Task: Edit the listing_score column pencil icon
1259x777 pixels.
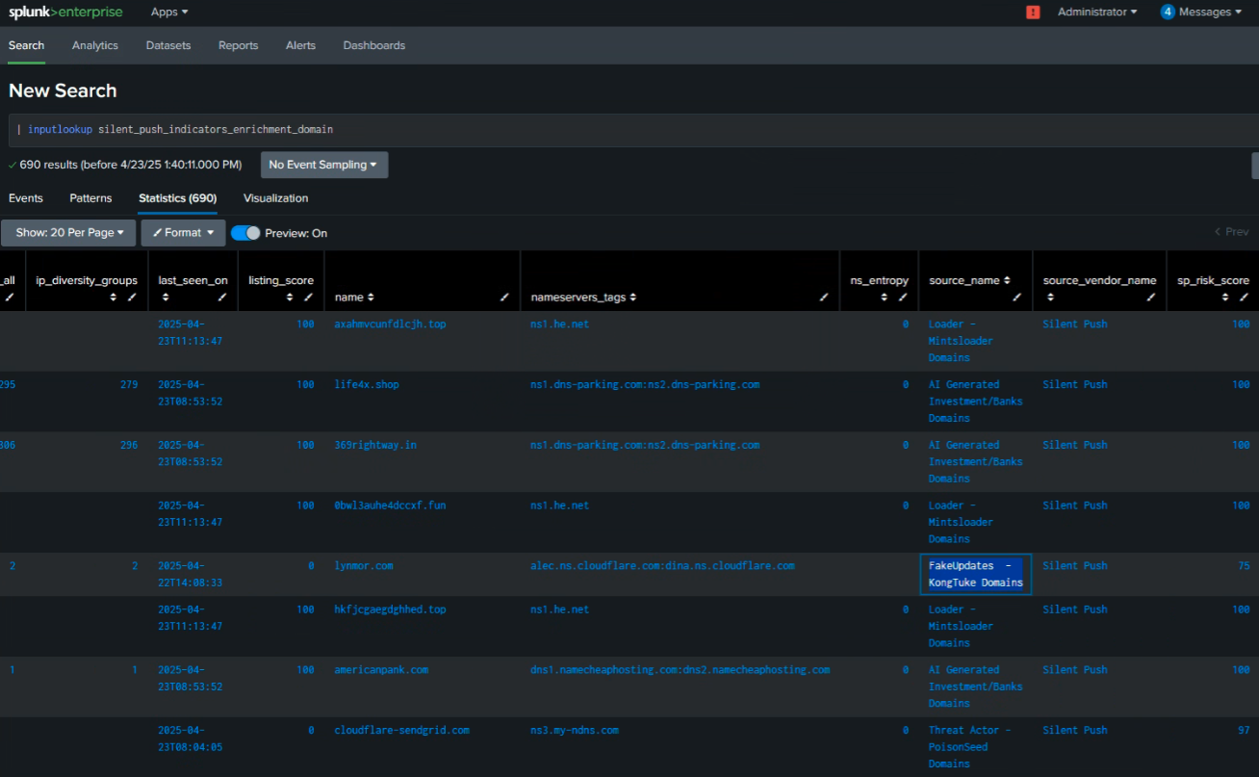Action: [308, 298]
